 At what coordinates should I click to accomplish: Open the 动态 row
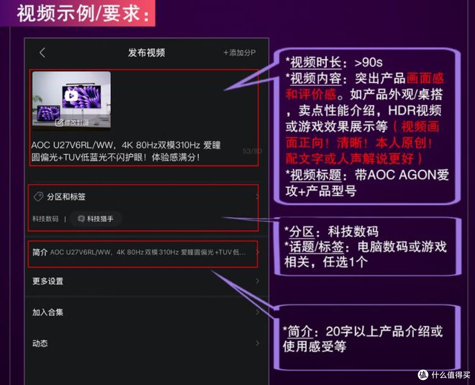click(146, 343)
